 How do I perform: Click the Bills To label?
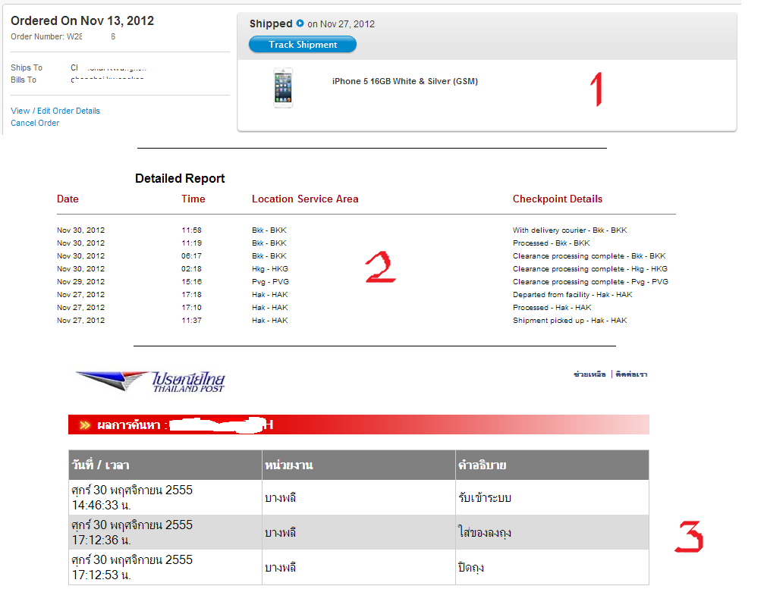pos(24,80)
